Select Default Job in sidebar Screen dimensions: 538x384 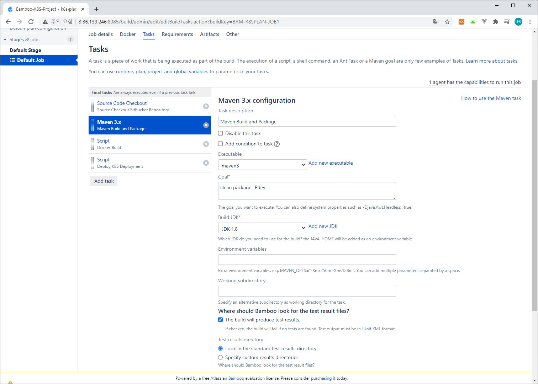point(39,60)
